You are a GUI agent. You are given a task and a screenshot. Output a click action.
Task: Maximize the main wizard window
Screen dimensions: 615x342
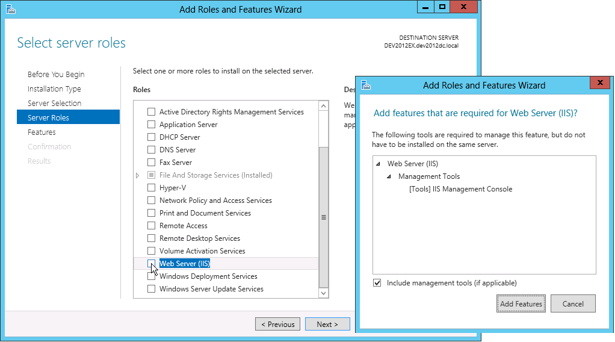point(442,7)
